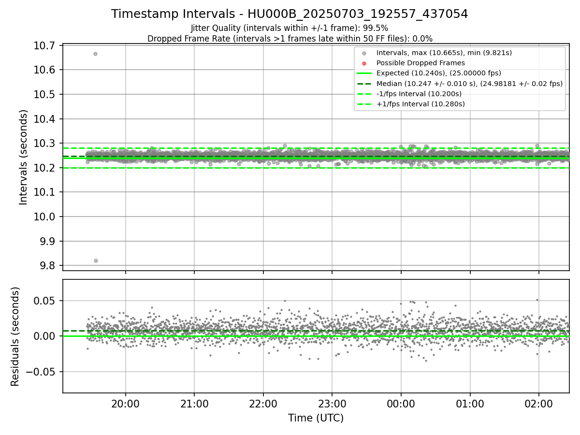This screenshot has height=435, width=580.
Task: Click legend entry Expected (10.240s), (25.00000 fps)
Action: coord(438,73)
